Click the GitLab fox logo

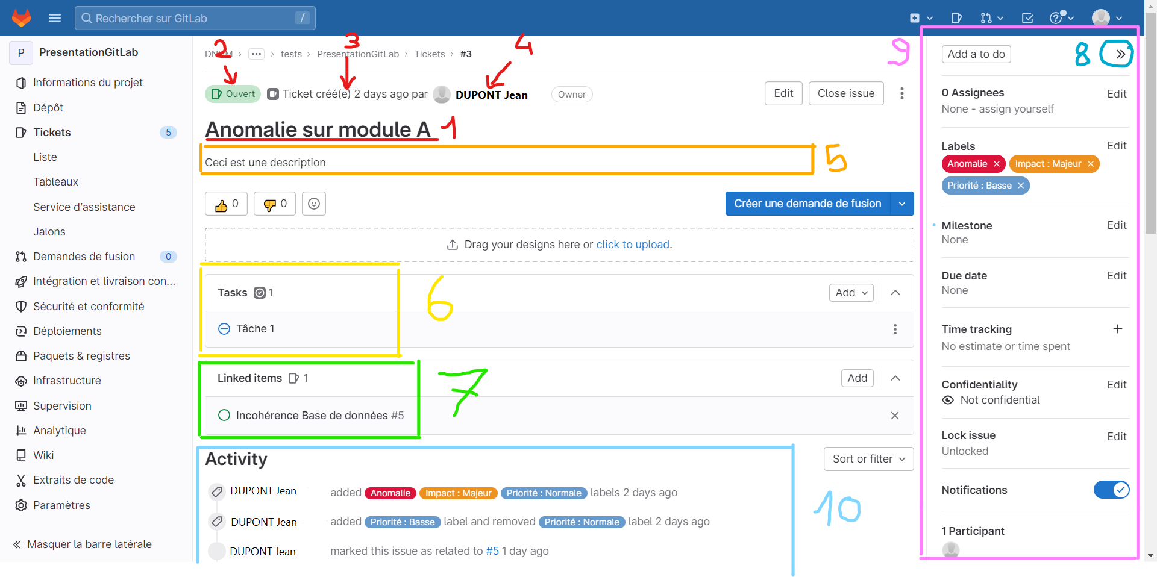tap(22, 18)
